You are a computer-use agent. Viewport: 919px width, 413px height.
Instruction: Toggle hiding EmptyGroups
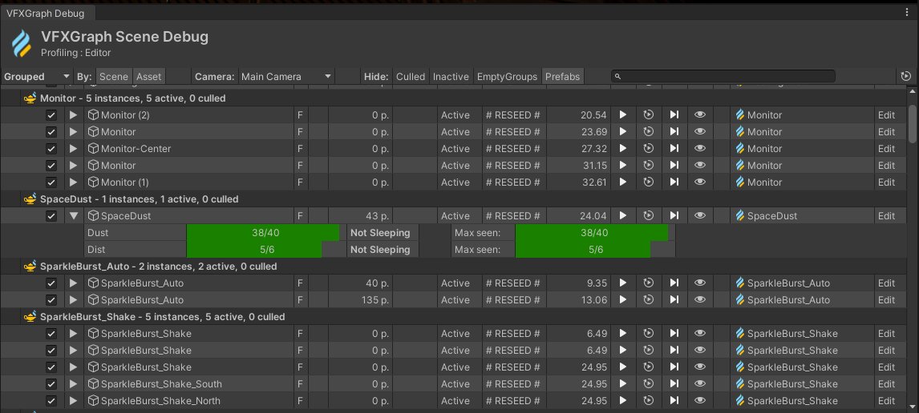point(507,77)
